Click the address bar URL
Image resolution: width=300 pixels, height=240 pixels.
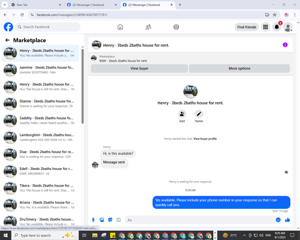tap(72, 15)
